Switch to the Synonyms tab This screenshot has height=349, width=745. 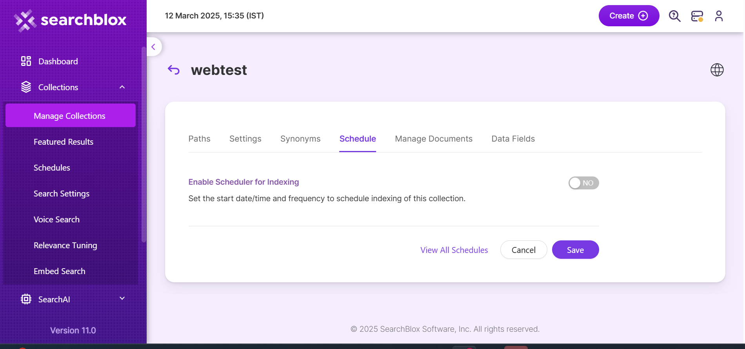coord(300,139)
